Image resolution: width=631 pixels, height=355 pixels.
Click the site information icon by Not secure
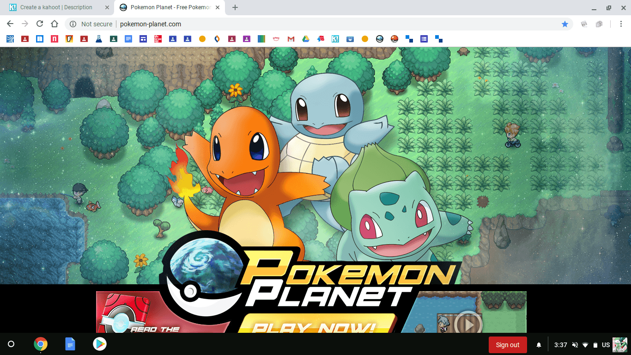tap(73, 24)
